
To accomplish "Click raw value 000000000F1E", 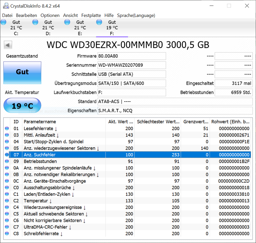I will coord(234,142).
